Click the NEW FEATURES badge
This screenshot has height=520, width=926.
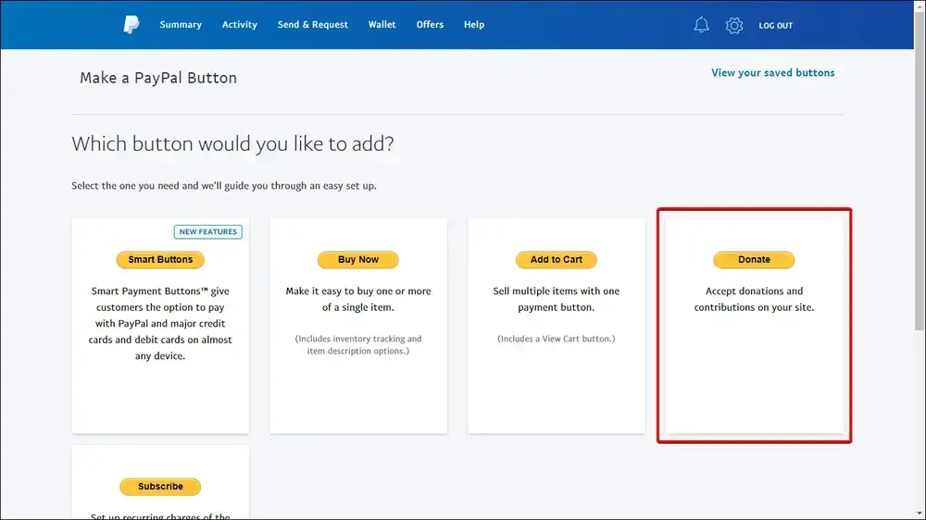coord(207,232)
